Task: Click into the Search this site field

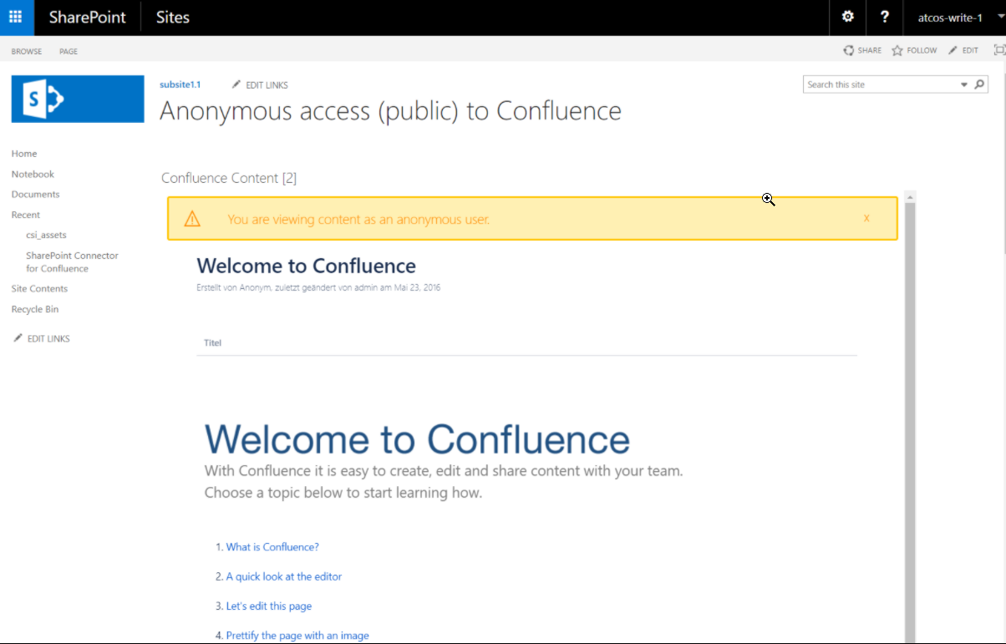Action: pyautogui.click(x=880, y=84)
